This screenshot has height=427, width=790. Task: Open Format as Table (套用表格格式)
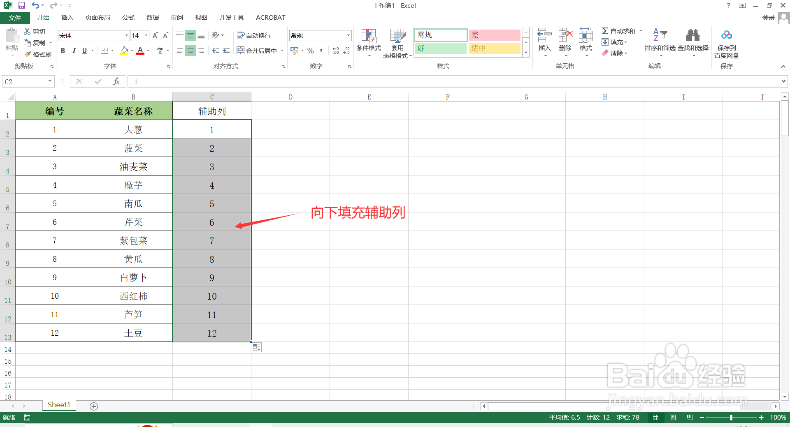[397, 43]
